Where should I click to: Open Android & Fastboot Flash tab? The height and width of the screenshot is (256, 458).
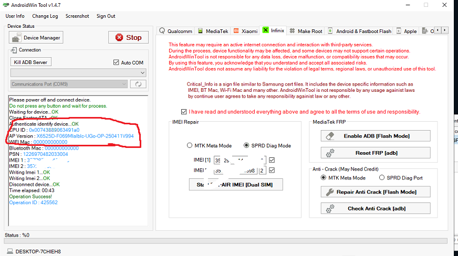(x=360, y=31)
